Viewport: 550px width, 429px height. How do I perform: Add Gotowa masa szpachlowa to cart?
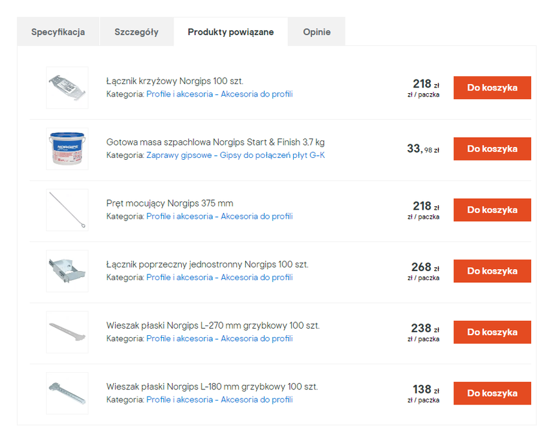tap(492, 149)
